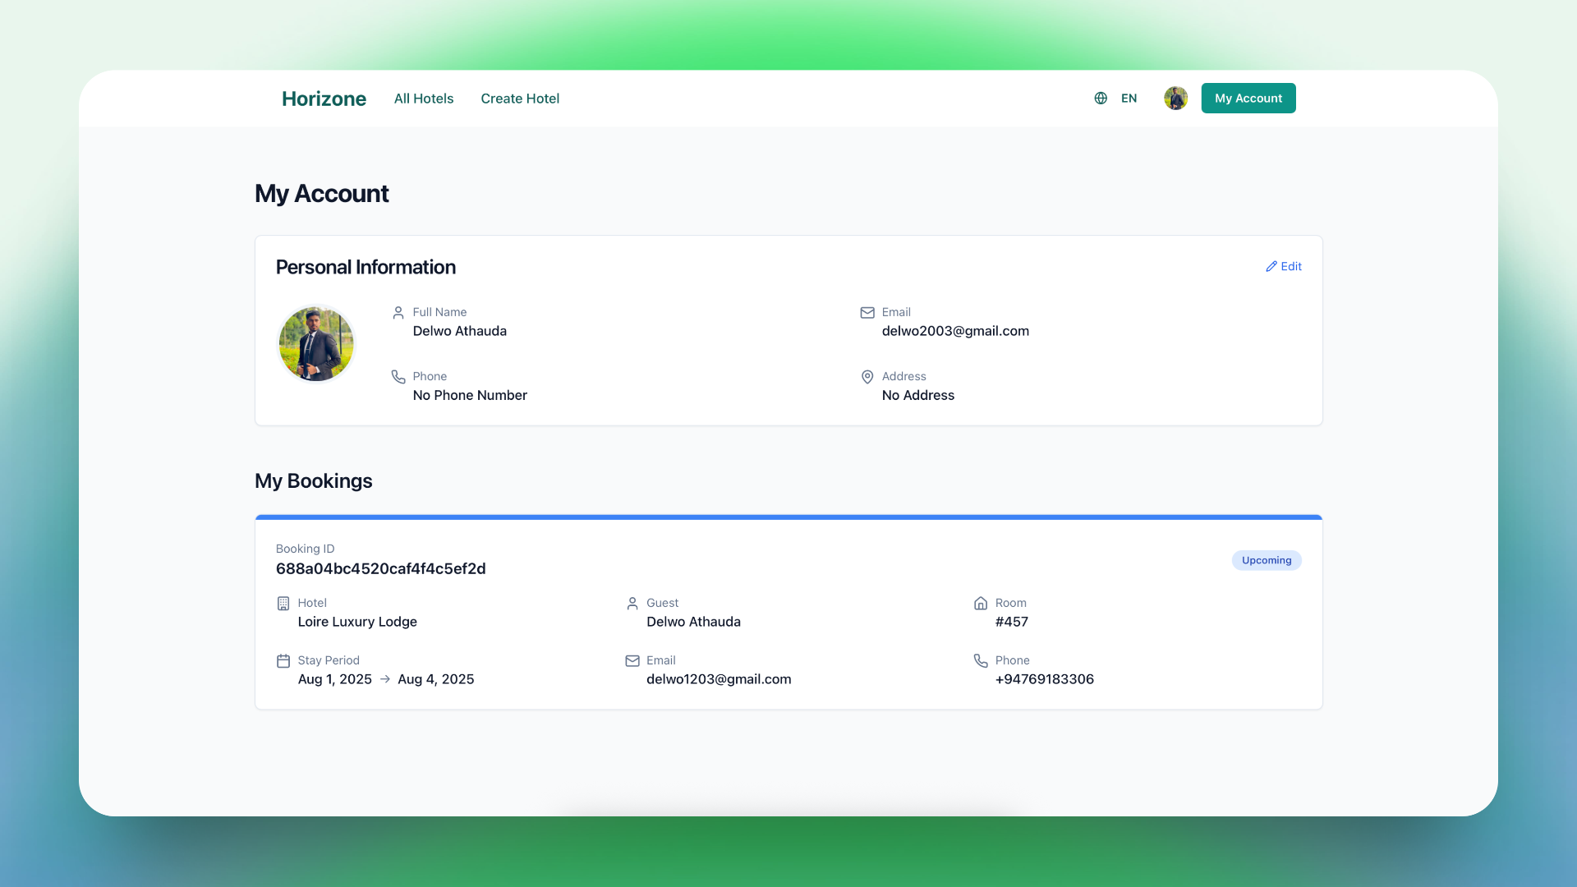Click the booking email delwo1203@gmail.com
The image size is (1577, 887).
point(718,679)
